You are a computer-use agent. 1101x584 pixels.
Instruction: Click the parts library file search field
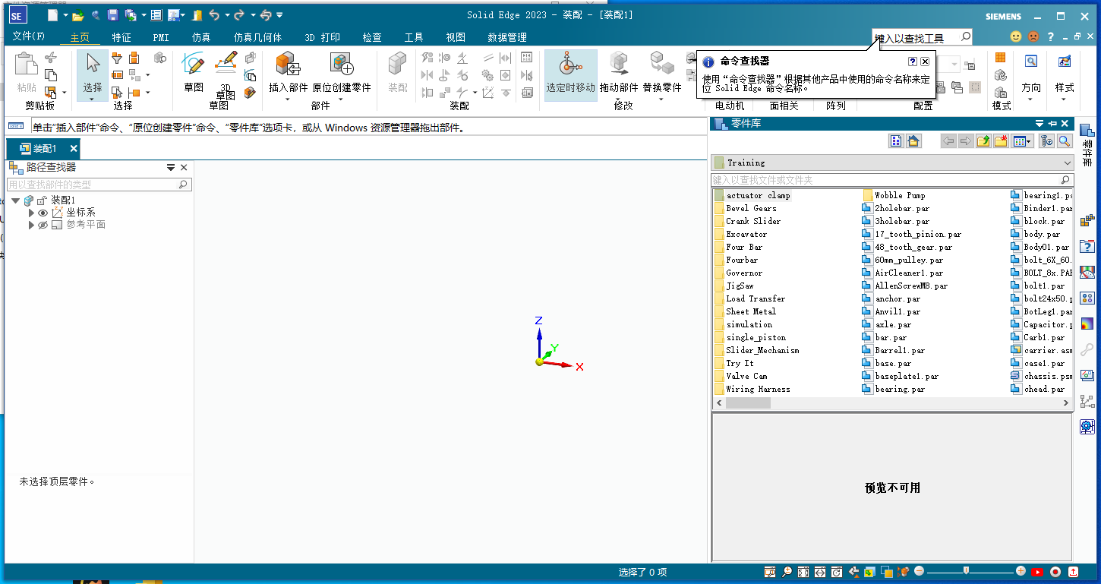(892, 180)
